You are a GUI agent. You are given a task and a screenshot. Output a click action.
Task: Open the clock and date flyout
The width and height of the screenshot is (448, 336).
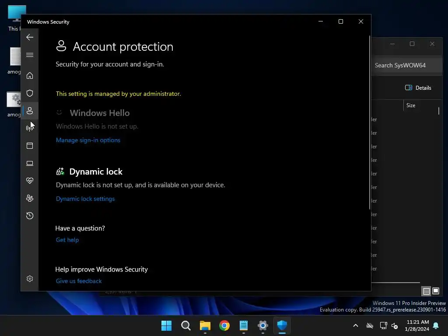(417, 325)
